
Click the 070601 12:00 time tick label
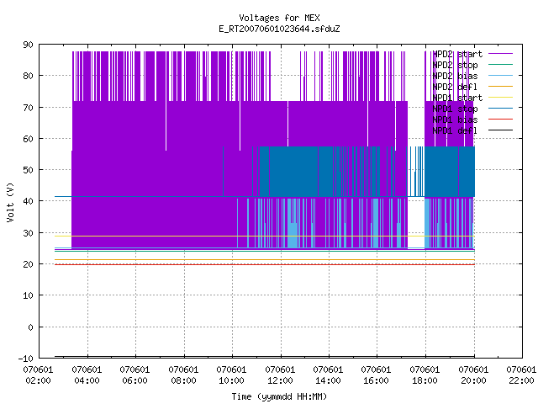(280, 375)
